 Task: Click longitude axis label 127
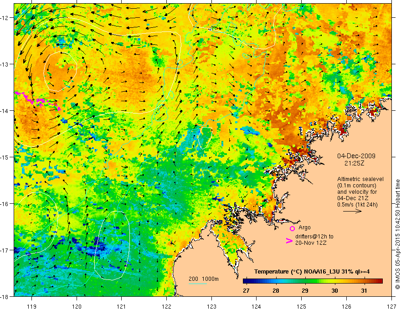click(391, 306)
